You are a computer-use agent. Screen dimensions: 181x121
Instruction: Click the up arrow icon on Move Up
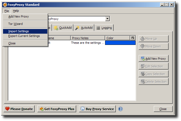coord(142,39)
